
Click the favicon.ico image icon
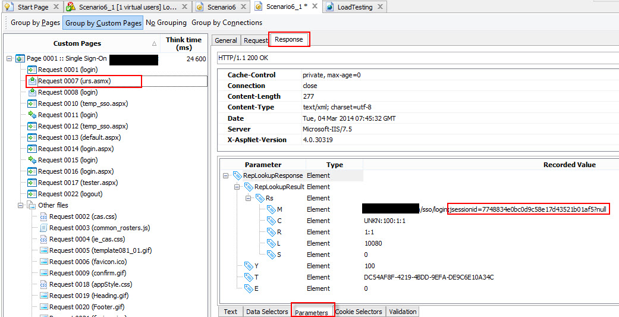click(43, 262)
